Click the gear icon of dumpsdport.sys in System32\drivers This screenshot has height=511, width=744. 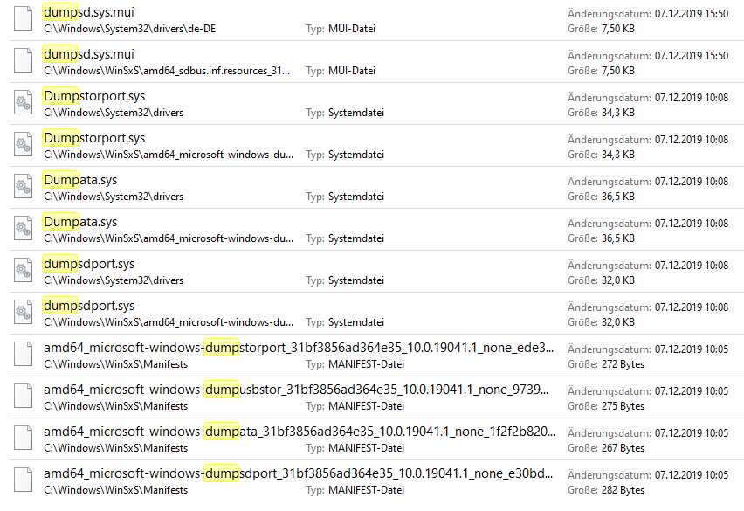pos(24,270)
